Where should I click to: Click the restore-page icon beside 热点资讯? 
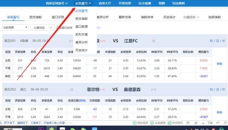click(x=188, y=123)
